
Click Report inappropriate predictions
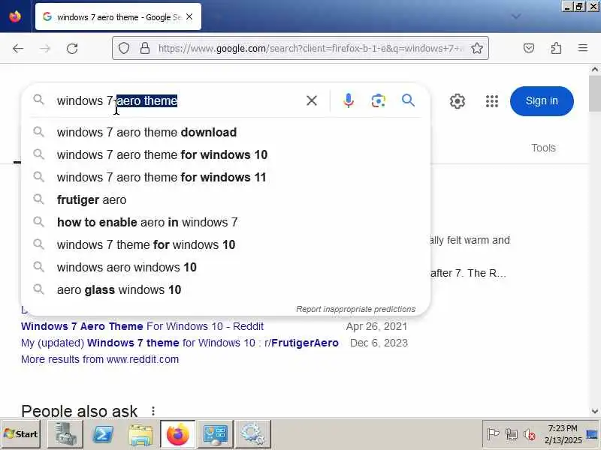coord(355,309)
